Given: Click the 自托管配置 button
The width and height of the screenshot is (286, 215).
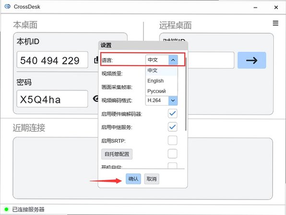Looking at the screenshot, I should 117,154.
